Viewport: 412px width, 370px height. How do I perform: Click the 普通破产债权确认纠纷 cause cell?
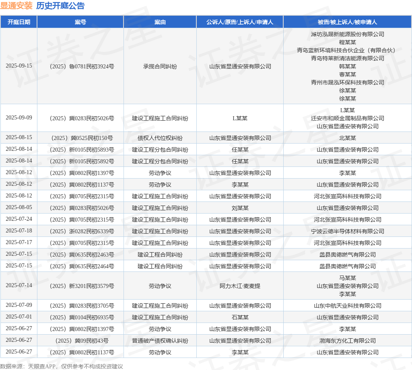pos(160,341)
